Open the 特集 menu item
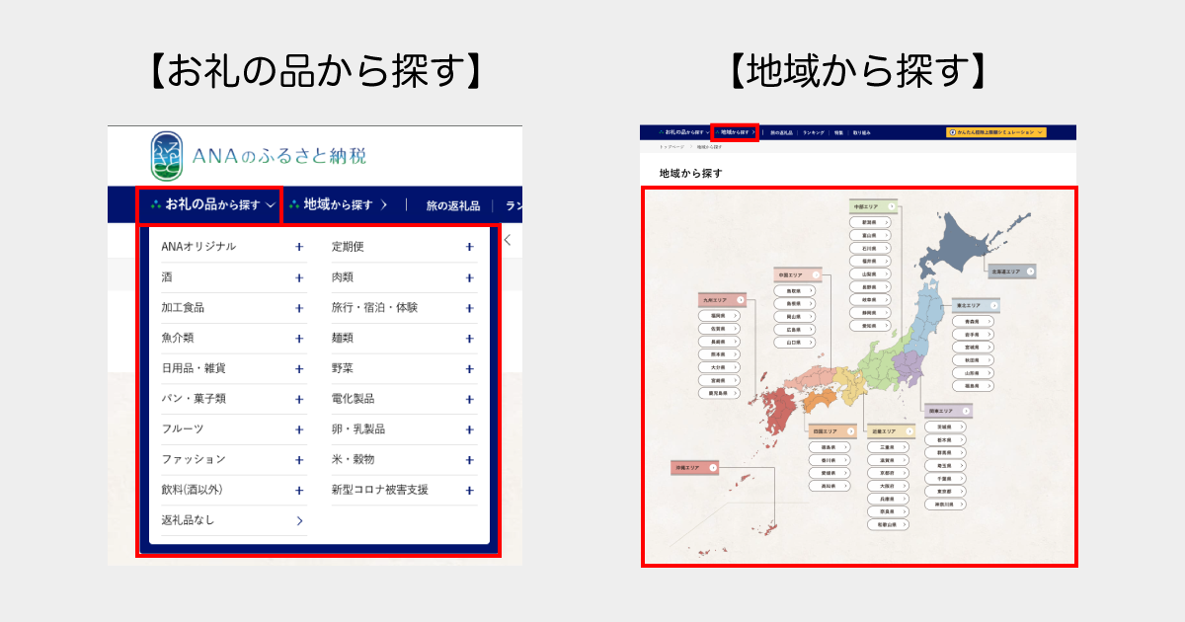Screen dimensions: 1185x622 tap(837, 130)
